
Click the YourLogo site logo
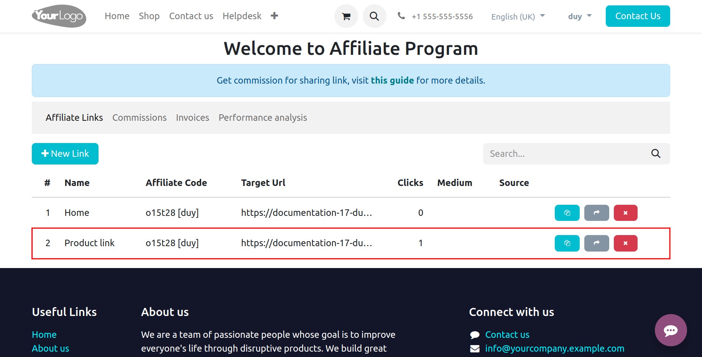[59, 16]
